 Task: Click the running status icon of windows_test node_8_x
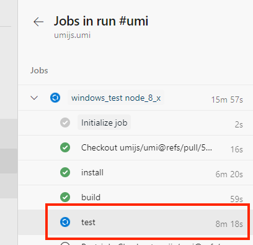click(55, 98)
